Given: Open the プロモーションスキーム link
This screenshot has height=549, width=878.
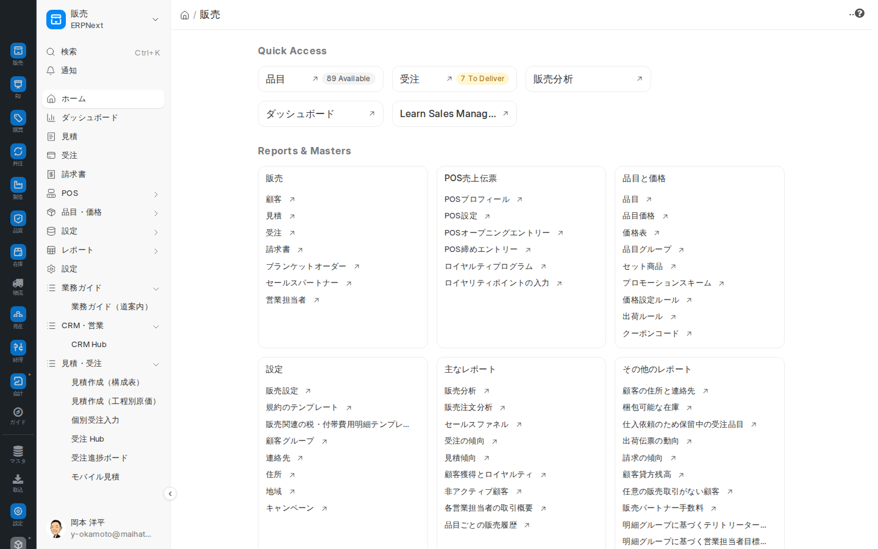Looking at the screenshot, I should (666, 283).
